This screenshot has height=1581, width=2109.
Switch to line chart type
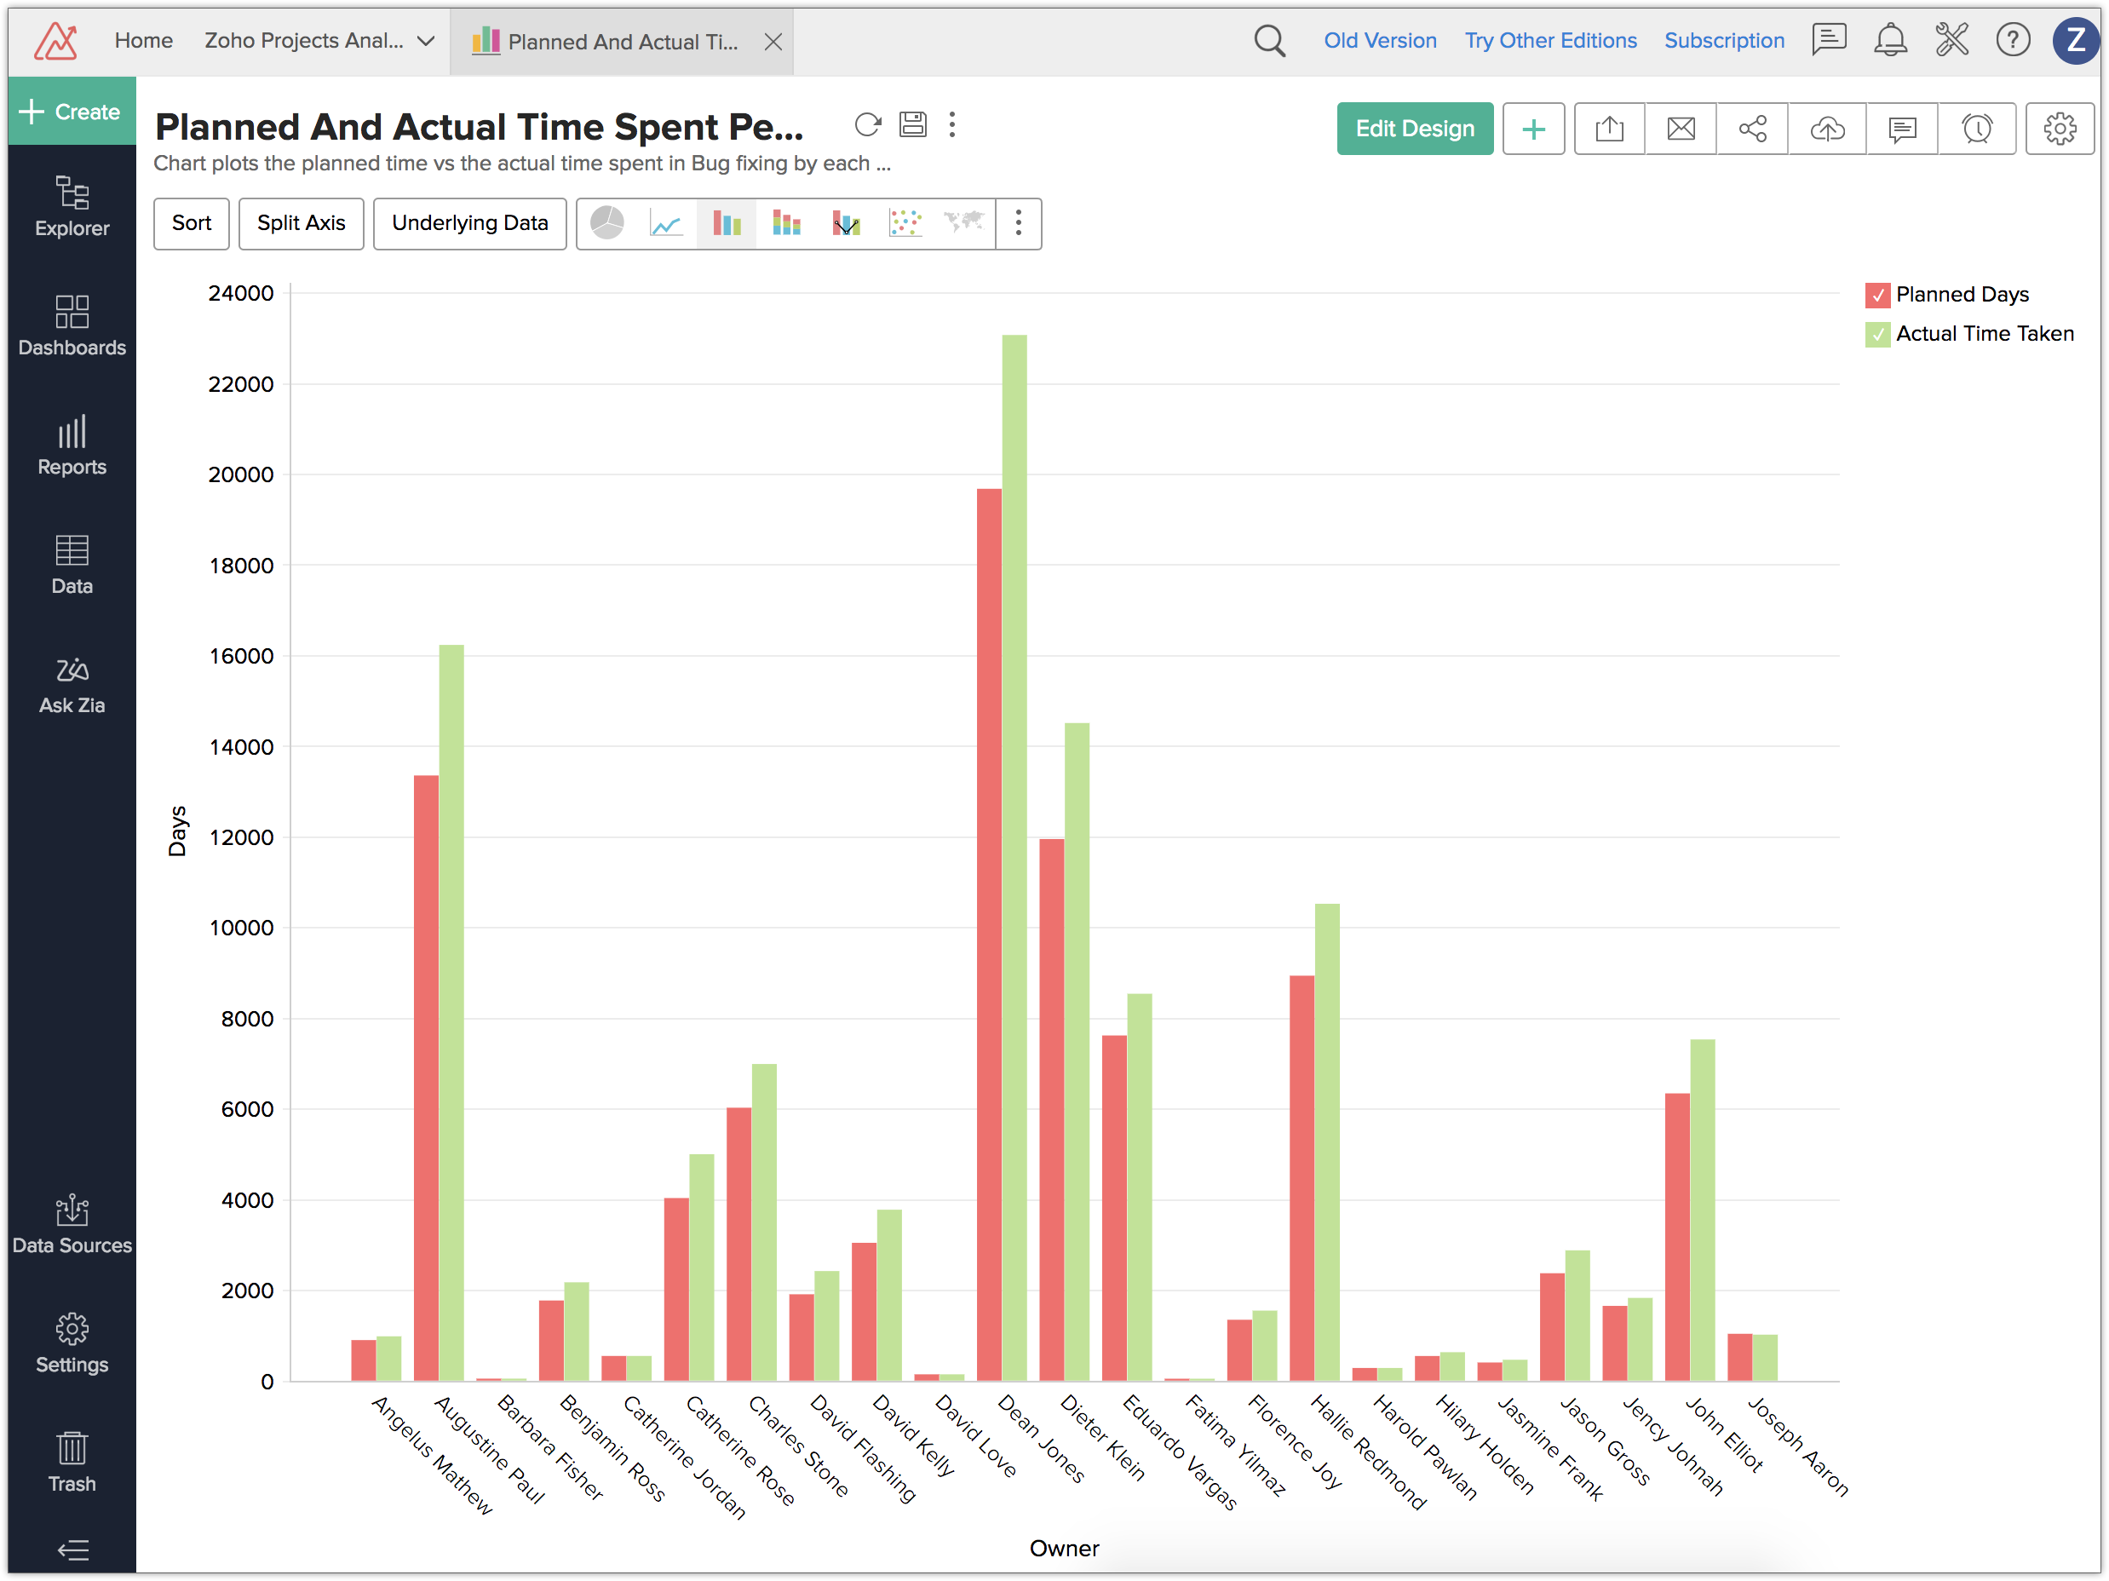pyautogui.click(x=666, y=223)
